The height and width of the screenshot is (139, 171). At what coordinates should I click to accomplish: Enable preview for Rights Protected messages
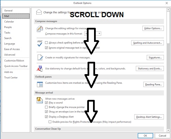point(50,122)
